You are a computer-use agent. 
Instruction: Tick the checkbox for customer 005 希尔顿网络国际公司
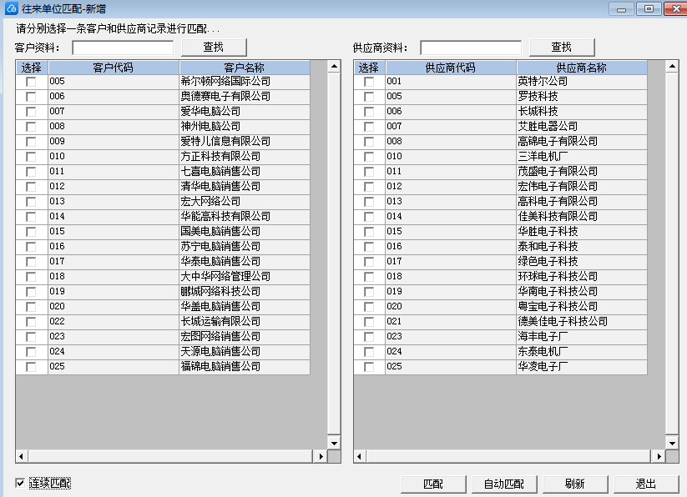pyautogui.click(x=31, y=82)
